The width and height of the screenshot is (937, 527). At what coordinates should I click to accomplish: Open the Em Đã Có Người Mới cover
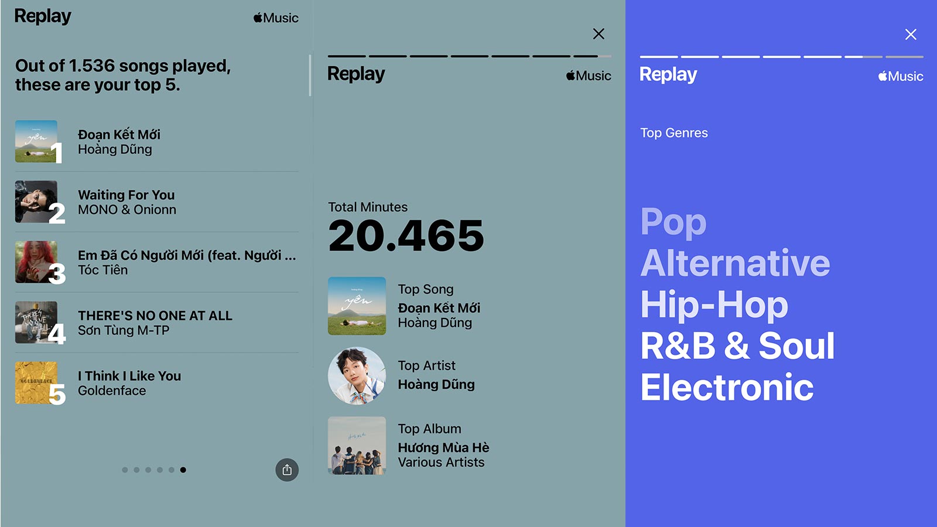[36, 262]
